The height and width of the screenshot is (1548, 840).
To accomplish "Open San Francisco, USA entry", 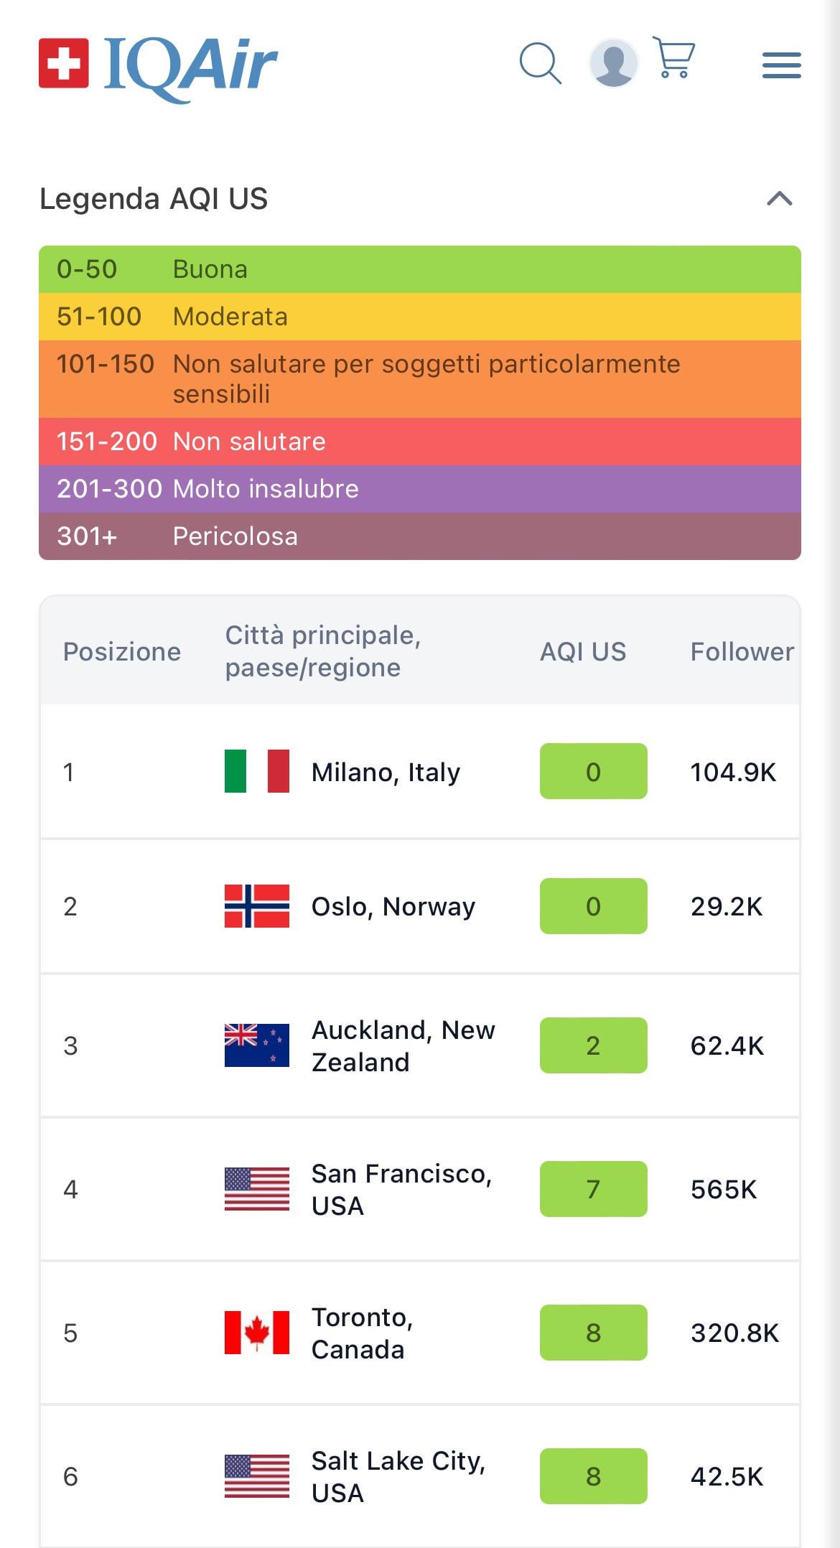I will (401, 1189).
